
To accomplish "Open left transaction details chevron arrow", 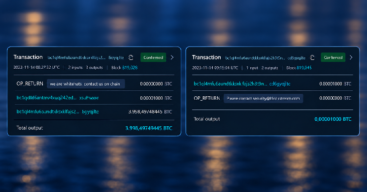I will [x=172, y=57].
